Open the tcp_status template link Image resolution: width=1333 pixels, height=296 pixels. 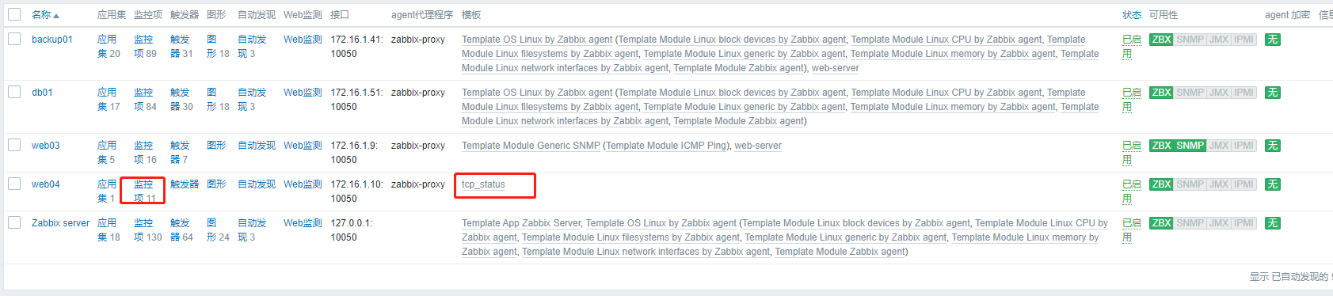coord(483,184)
